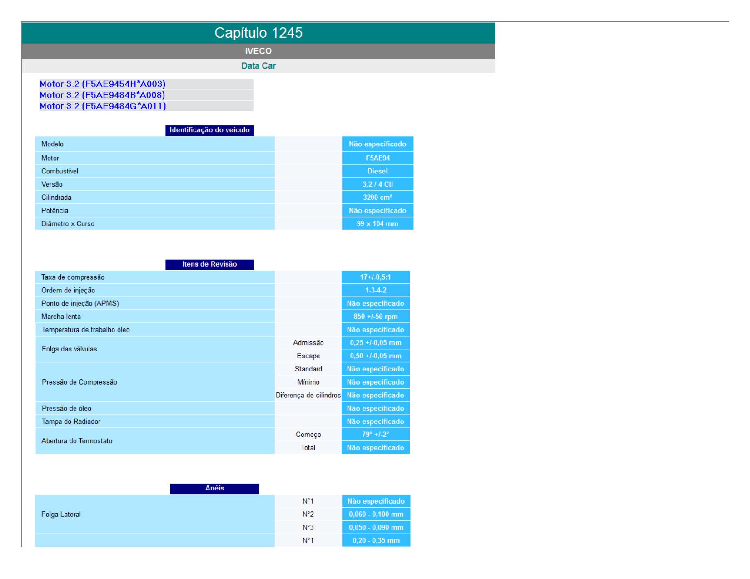Click 'Não especificado' value in the Modelo row

377,144
